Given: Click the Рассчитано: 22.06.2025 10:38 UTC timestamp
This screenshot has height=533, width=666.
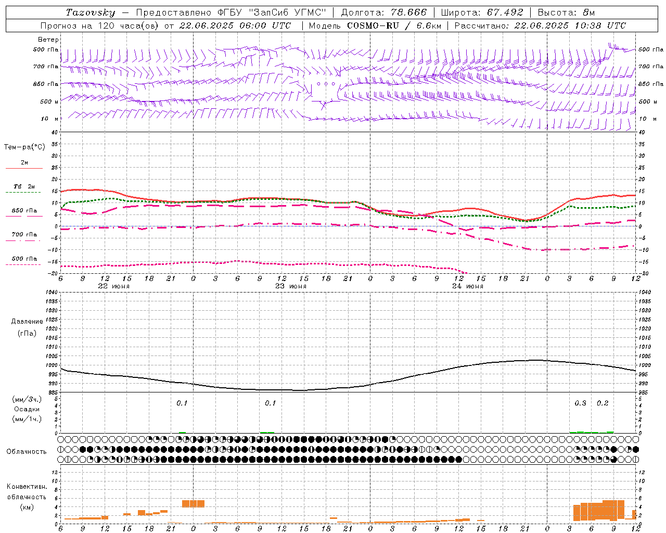Looking at the screenshot, I should (540, 26).
